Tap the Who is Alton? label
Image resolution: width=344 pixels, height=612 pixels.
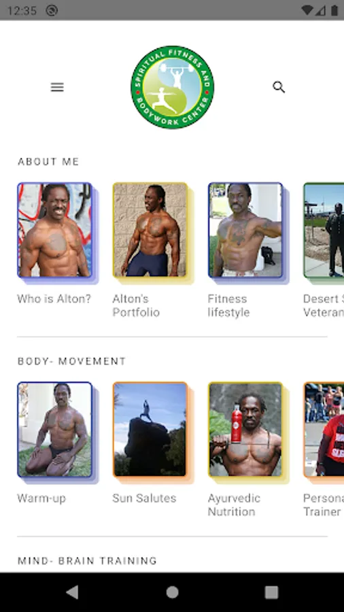point(54,299)
